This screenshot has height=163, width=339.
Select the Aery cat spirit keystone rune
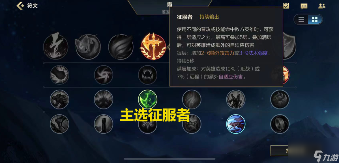[88, 47]
